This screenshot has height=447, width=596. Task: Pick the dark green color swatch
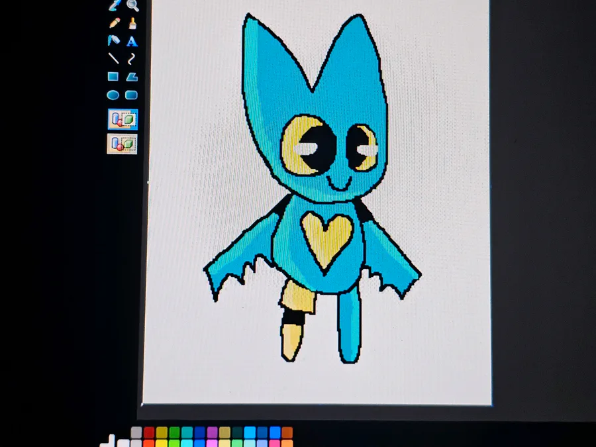pos(174,432)
